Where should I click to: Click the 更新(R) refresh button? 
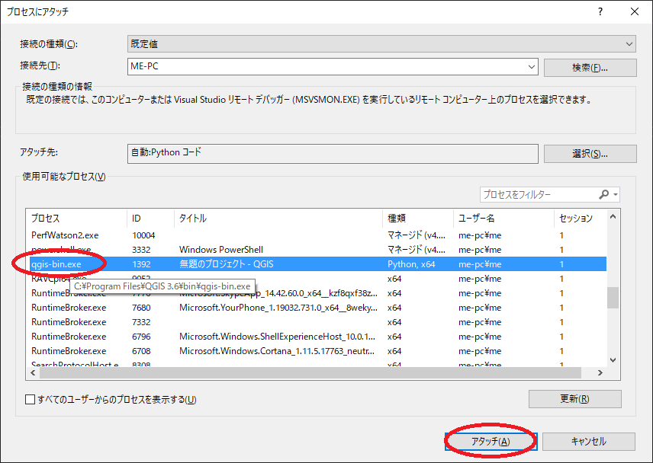(574, 398)
